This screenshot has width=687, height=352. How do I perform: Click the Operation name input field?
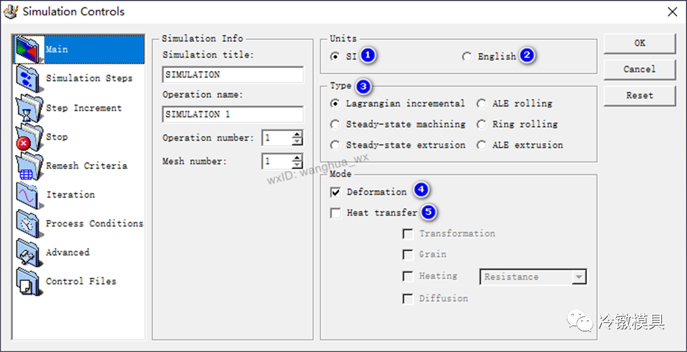click(233, 115)
